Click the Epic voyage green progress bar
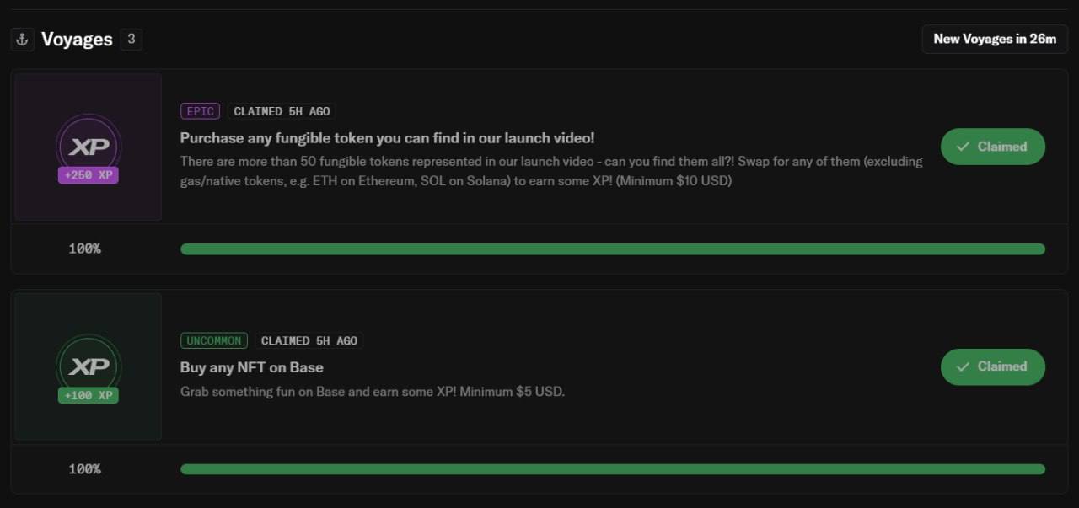 point(613,249)
